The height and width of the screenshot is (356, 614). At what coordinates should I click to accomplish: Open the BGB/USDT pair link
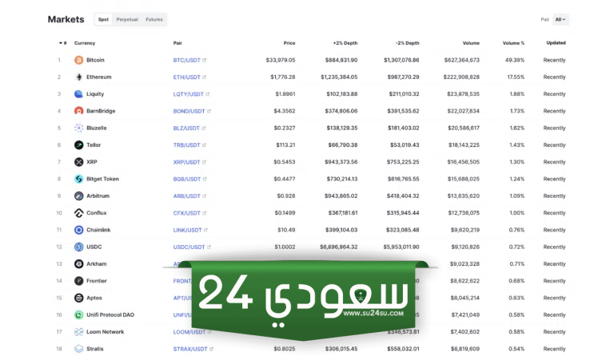[187, 179]
